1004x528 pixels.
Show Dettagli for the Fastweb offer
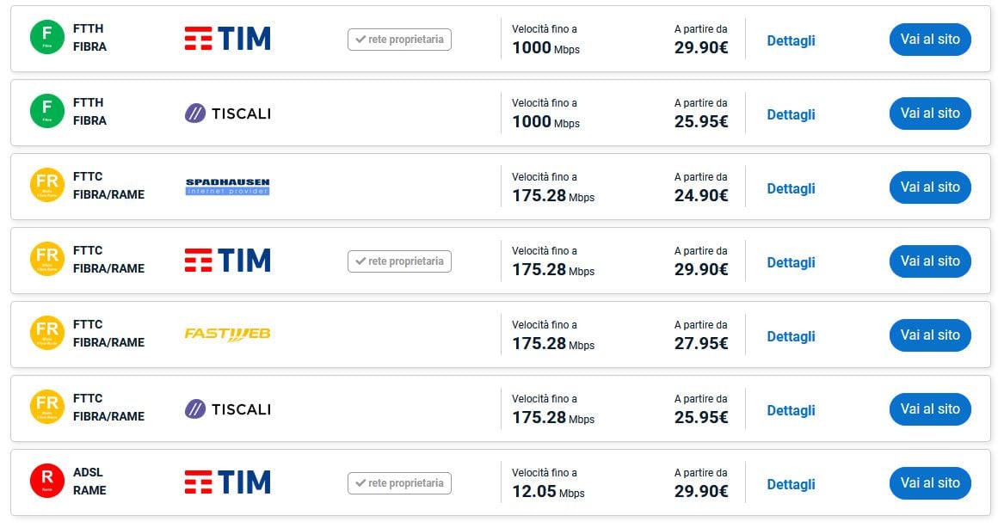click(x=791, y=336)
